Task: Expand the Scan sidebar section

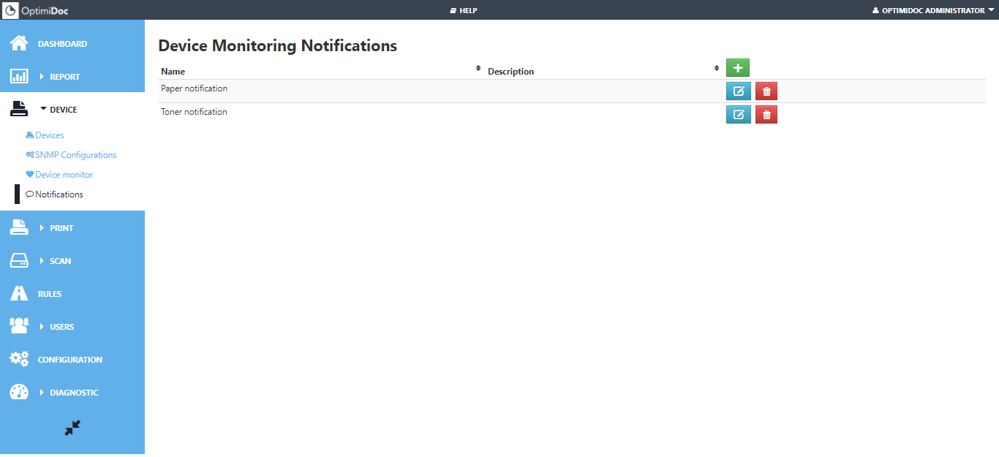Action: click(60, 261)
